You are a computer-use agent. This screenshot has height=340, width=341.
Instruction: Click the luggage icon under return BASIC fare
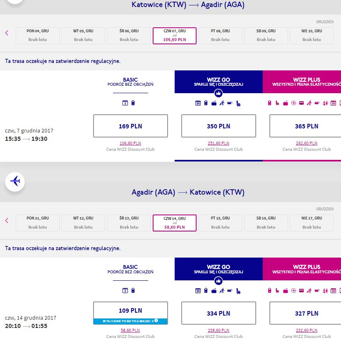coord(133,290)
